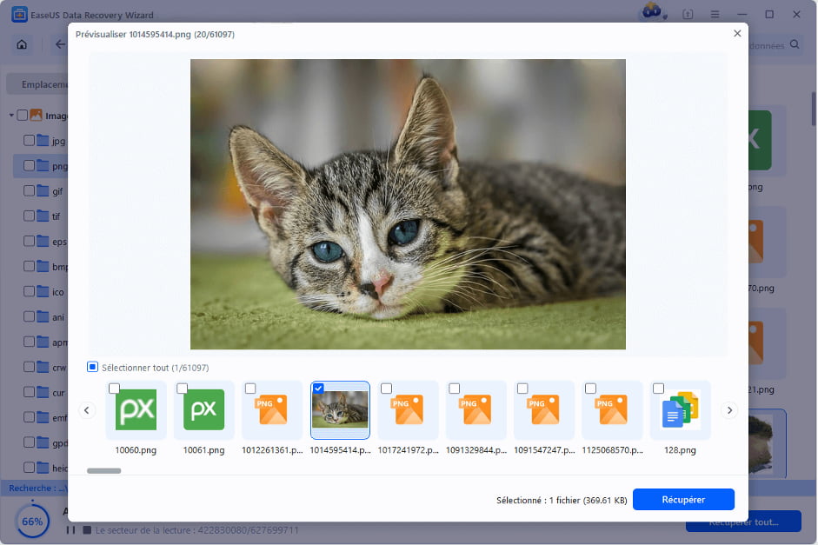The image size is (818, 545).
Task: Check the box for 10060.png
Action: 114,389
